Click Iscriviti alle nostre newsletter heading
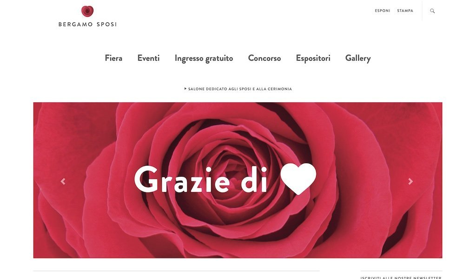This screenshot has height=279, width=476. click(401, 278)
